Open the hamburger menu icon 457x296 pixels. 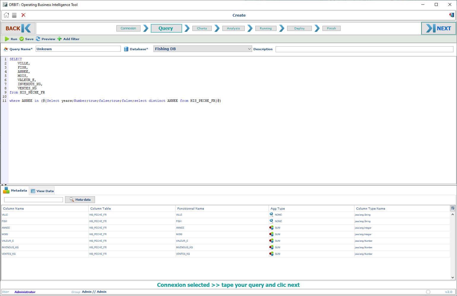click(14, 15)
